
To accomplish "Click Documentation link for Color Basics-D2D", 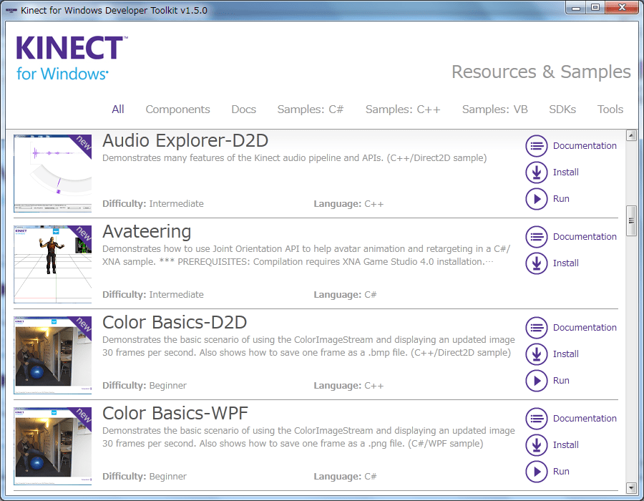I will tap(585, 327).
